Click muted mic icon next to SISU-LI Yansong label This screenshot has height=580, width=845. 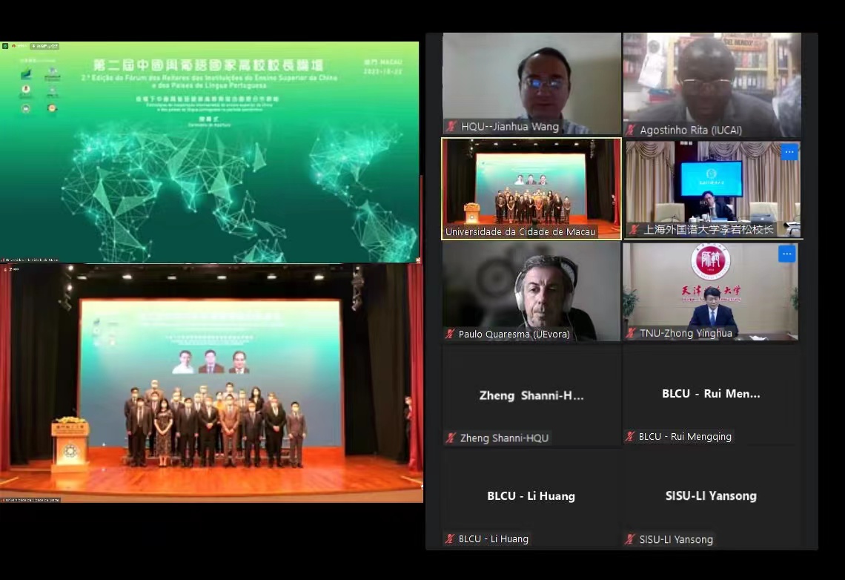(x=630, y=540)
